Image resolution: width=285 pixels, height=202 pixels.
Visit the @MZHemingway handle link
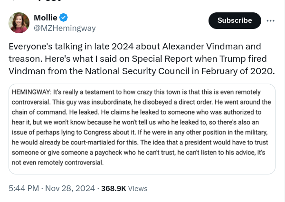pos(65,28)
